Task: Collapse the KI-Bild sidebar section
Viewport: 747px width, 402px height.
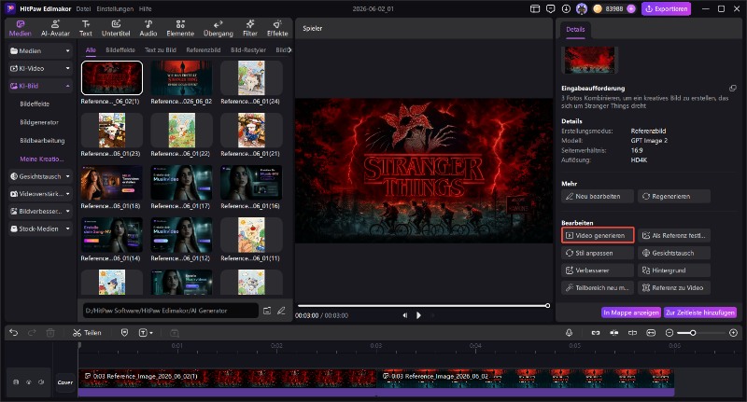Action: [x=40, y=86]
